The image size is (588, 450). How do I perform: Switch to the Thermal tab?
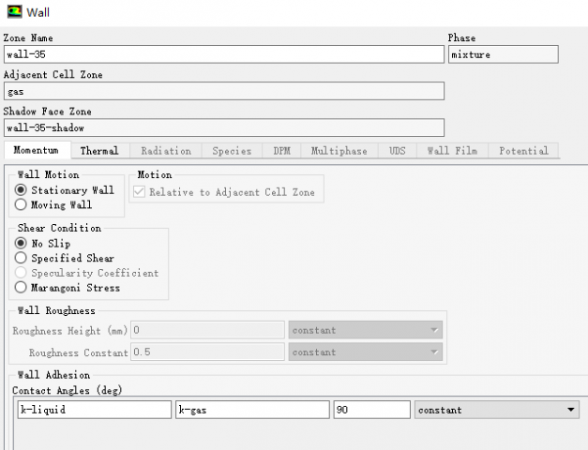[x=99, y=151]
